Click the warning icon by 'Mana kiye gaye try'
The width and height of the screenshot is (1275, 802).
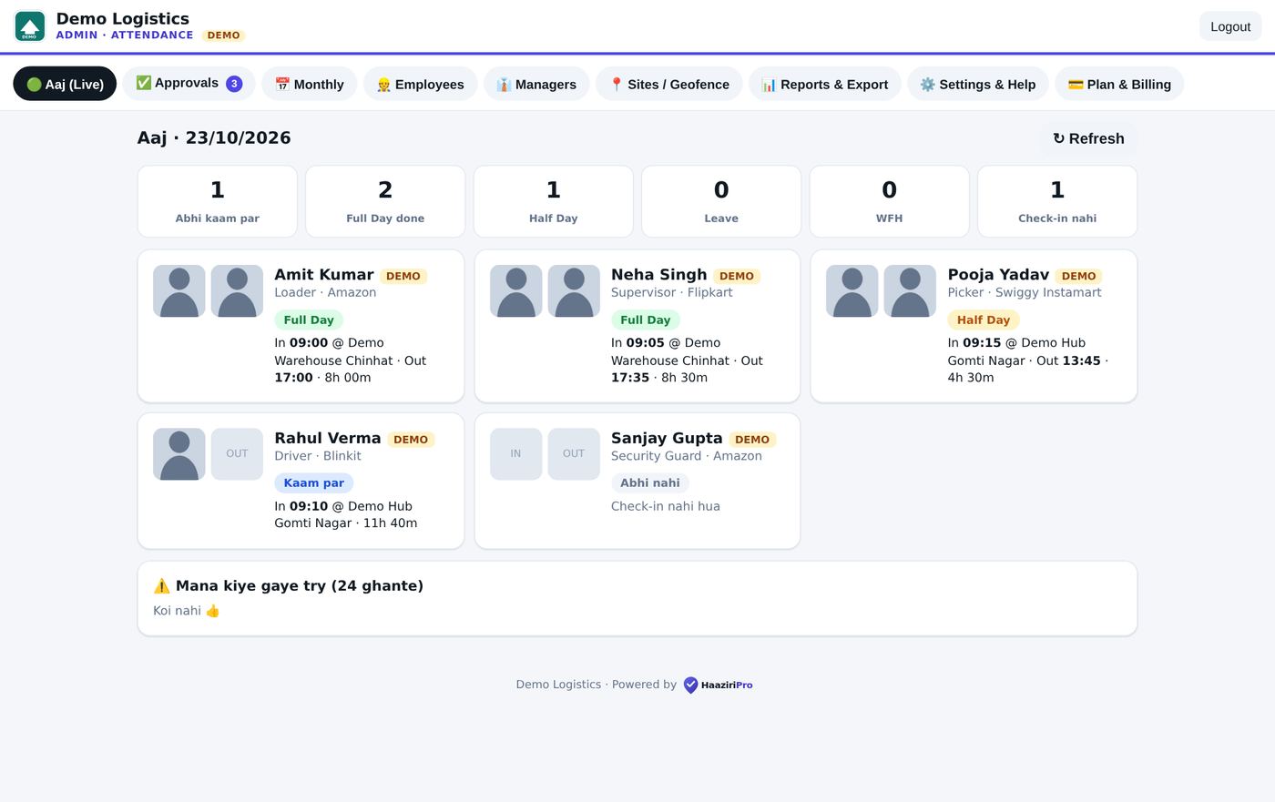point(162,585)
